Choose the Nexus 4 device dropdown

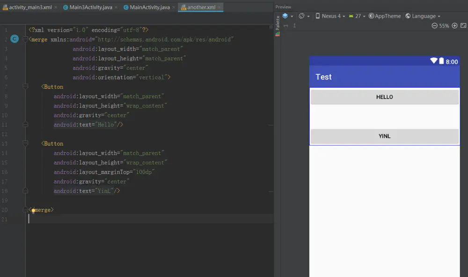330,16
